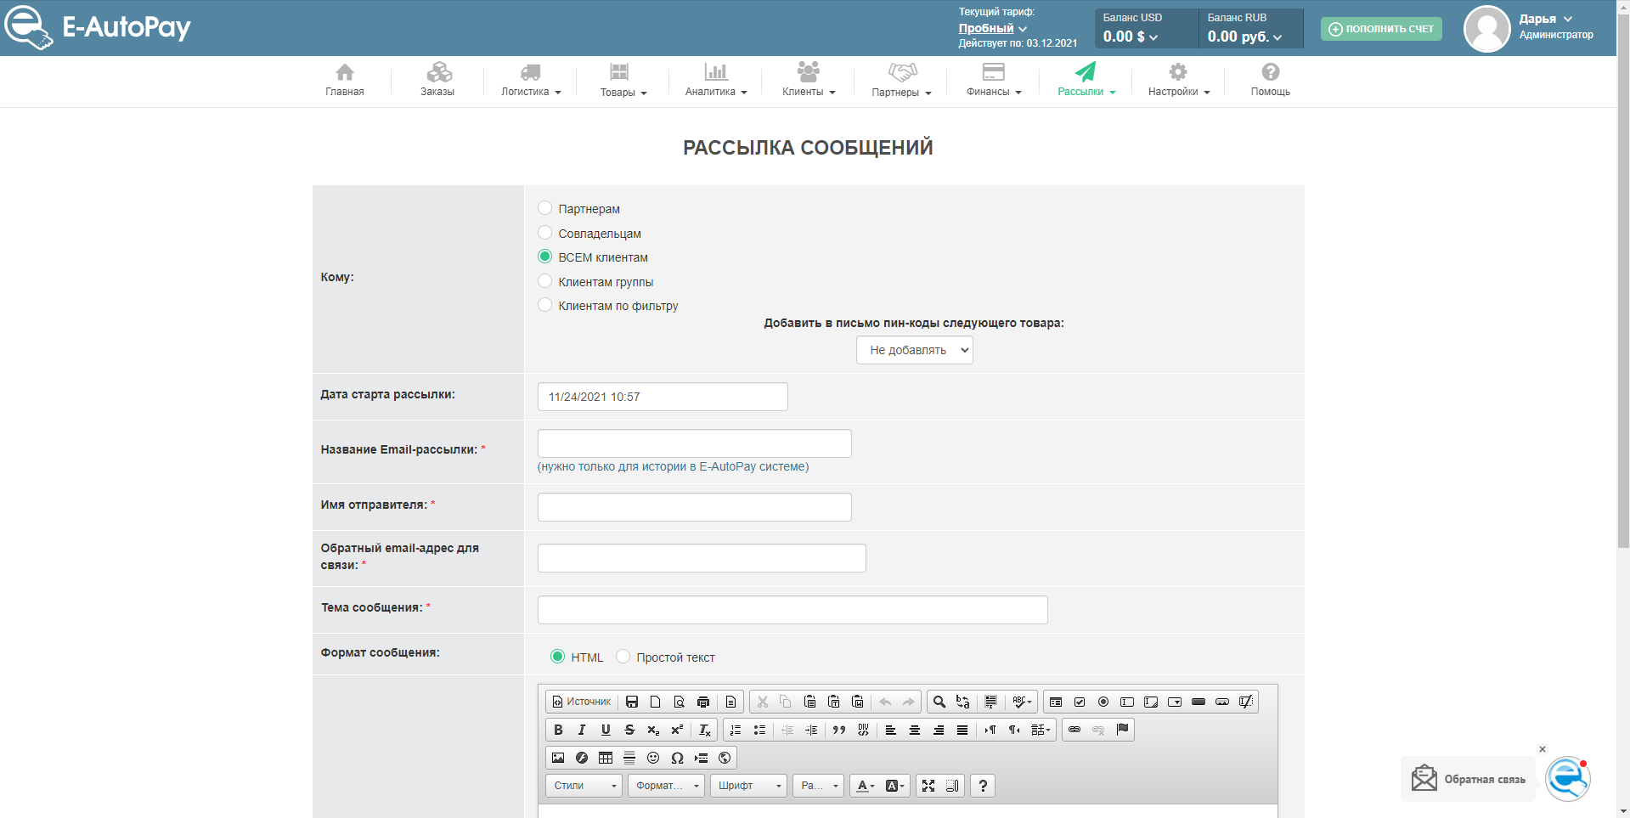1630x818 pixels.
Task: Insert a hyperlink
Action: (x=1074, y=730)
